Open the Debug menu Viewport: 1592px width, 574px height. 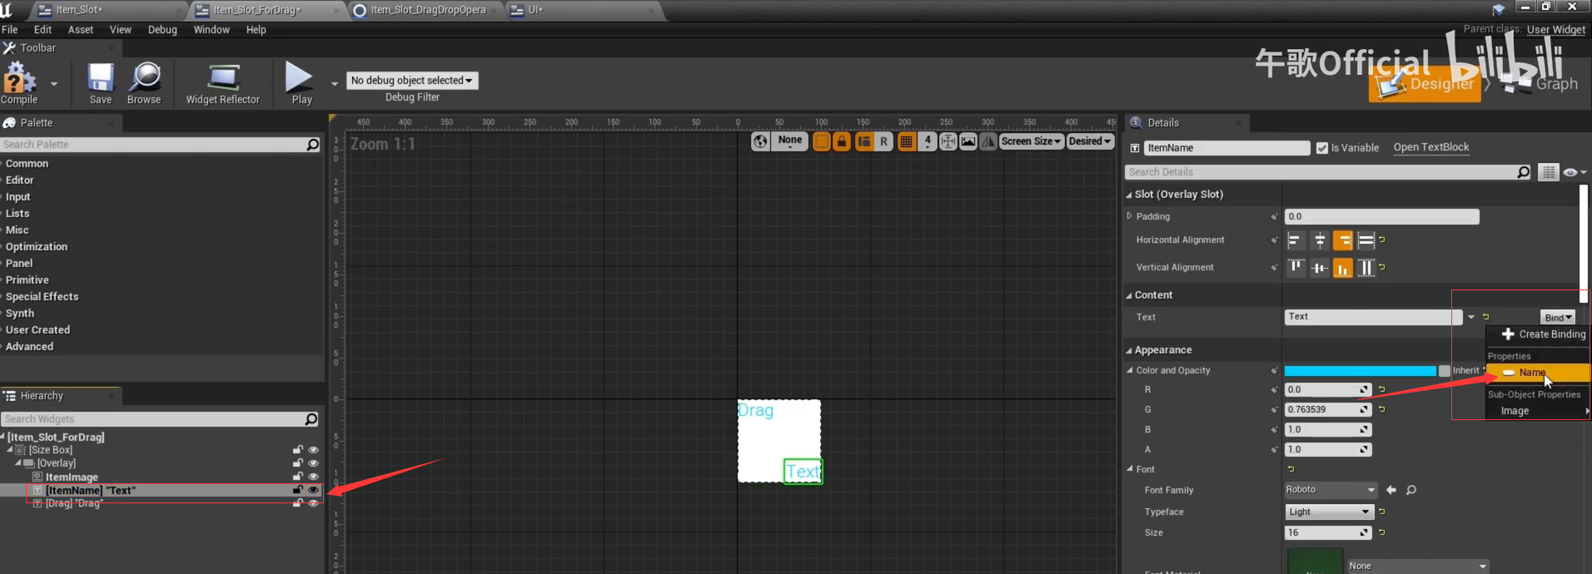click(162, 29)
